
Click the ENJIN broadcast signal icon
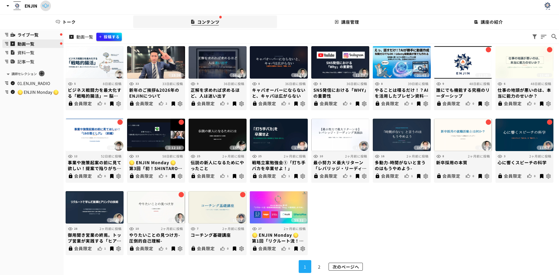pos(46,6)
